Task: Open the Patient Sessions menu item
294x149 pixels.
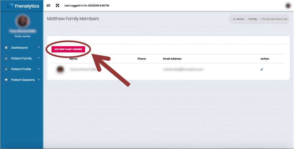Action: click(22, 80)
